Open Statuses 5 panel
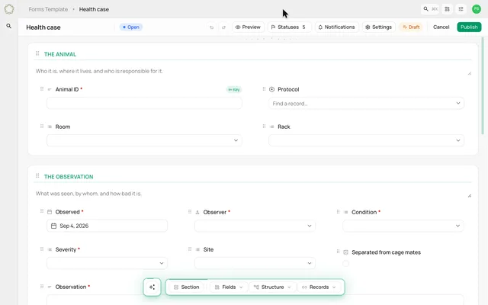 289,27
